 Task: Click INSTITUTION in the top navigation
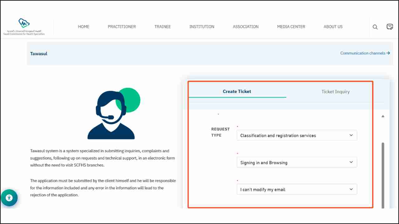click(202, 27)
